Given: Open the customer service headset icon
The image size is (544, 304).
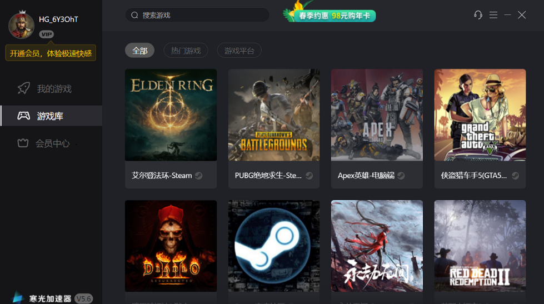Looking at the screenshot, I should (x=478, y=15).
